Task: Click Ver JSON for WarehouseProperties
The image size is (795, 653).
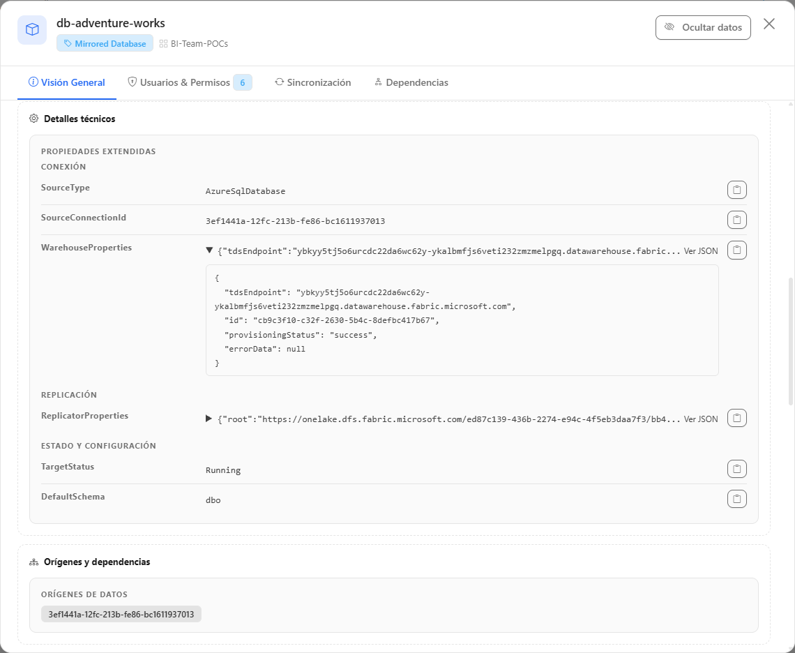Action: (701, 250)
